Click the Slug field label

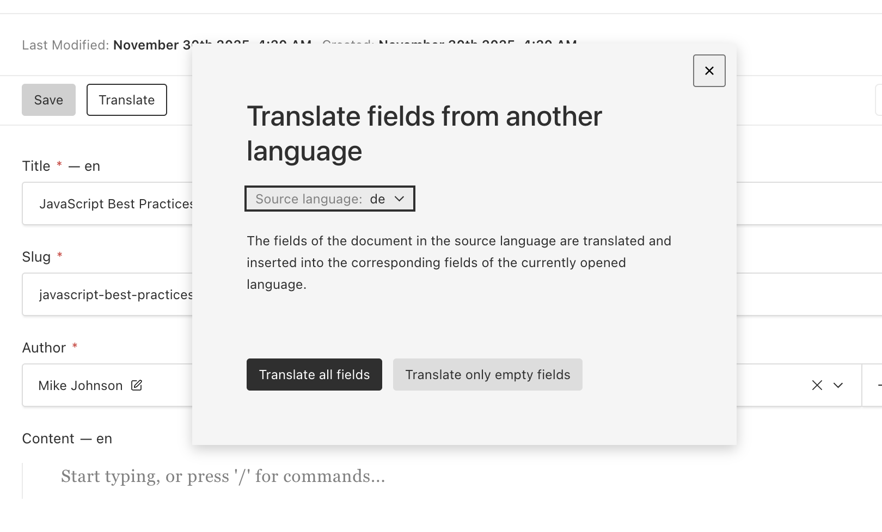pyautogui.click(x=36, y=257)
